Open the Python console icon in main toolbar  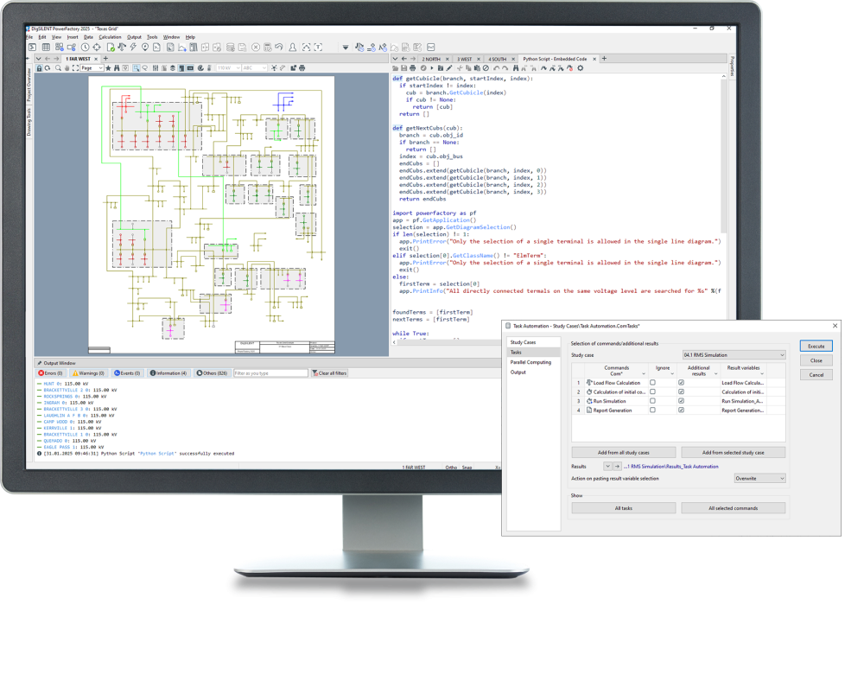33,48
